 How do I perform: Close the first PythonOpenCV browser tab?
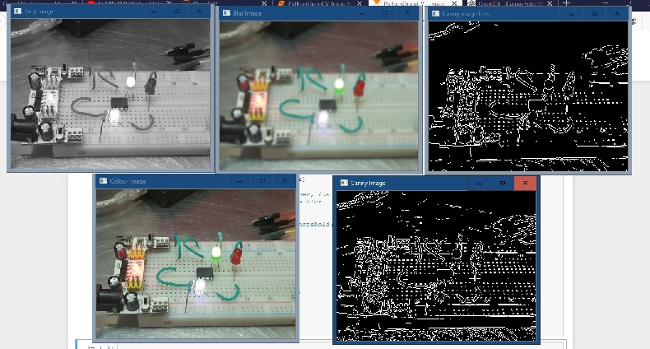click(360, 3)
